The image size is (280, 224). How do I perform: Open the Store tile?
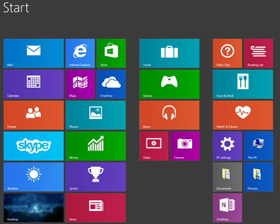click(x=111, y=53)
